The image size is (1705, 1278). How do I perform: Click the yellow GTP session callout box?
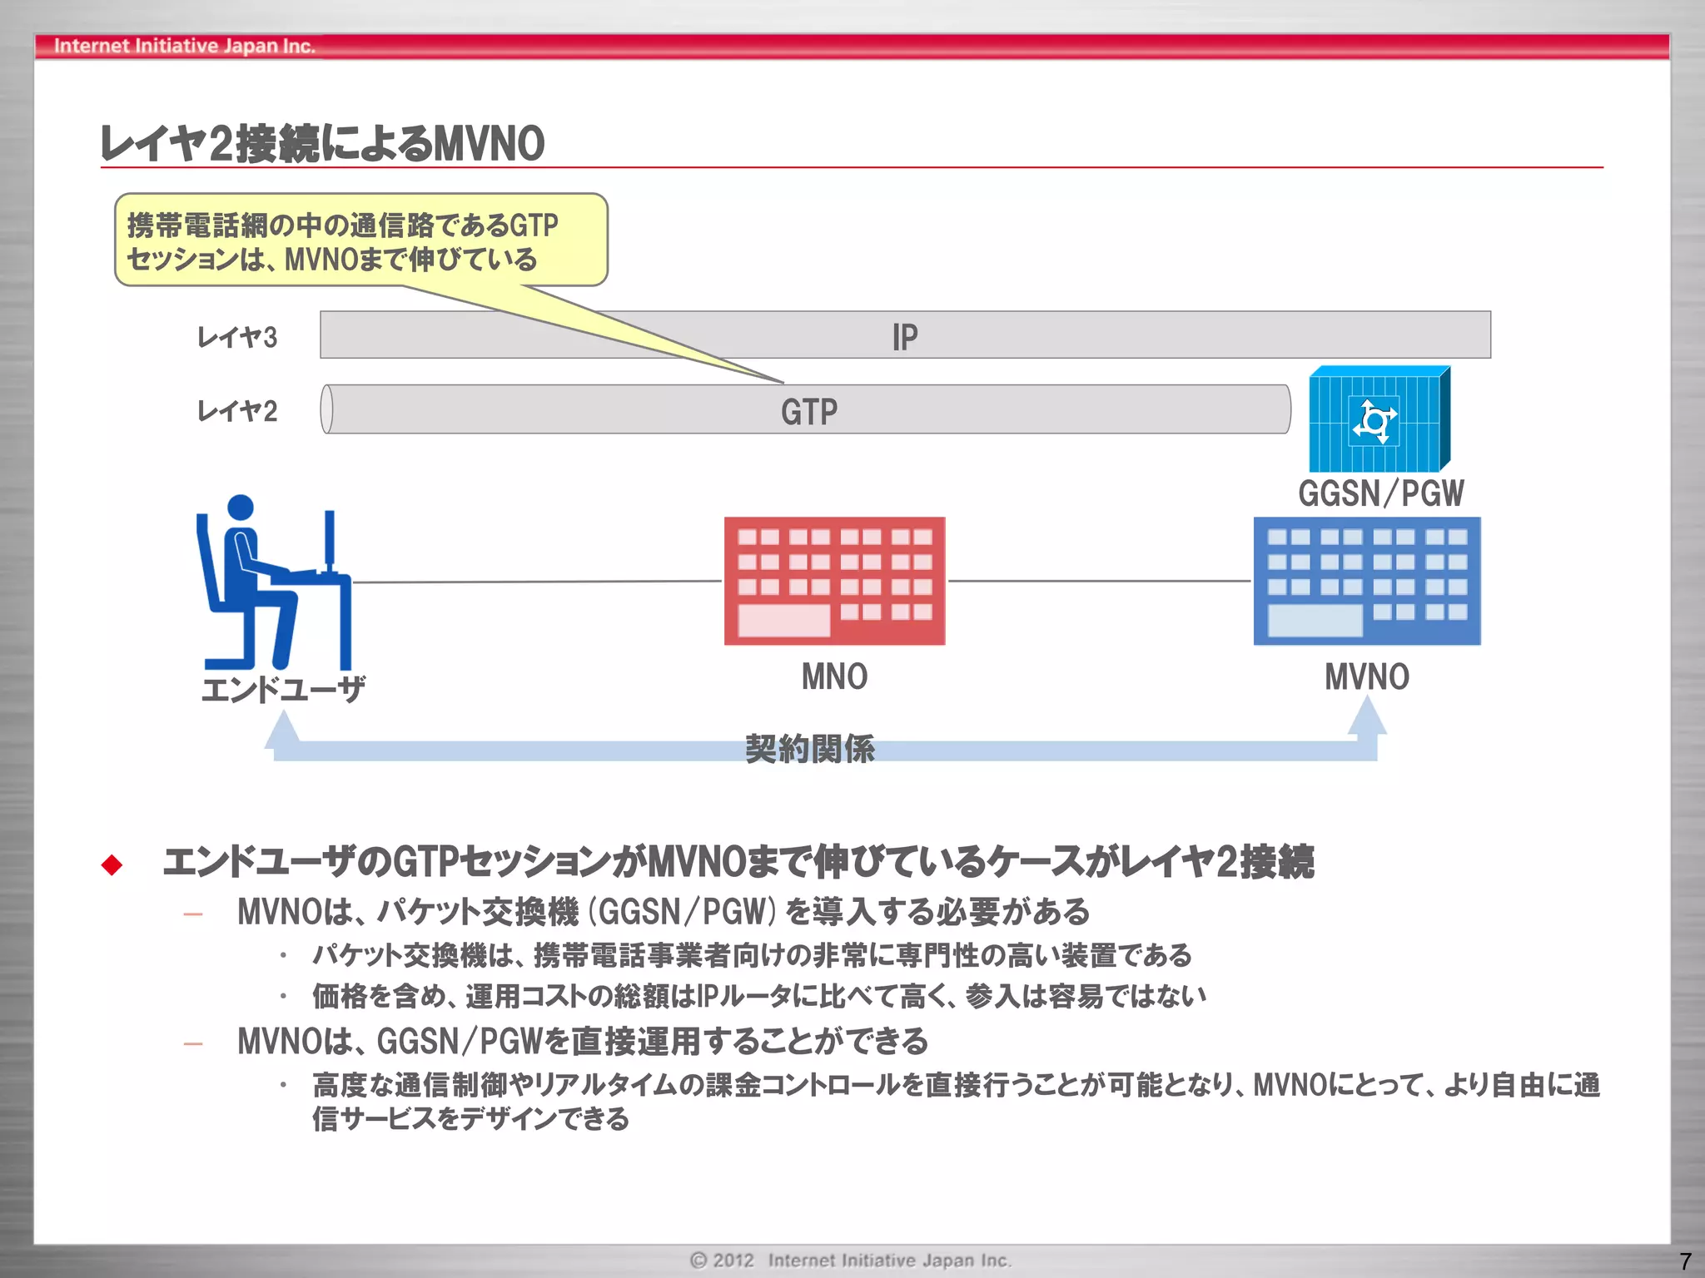(361, 240)
